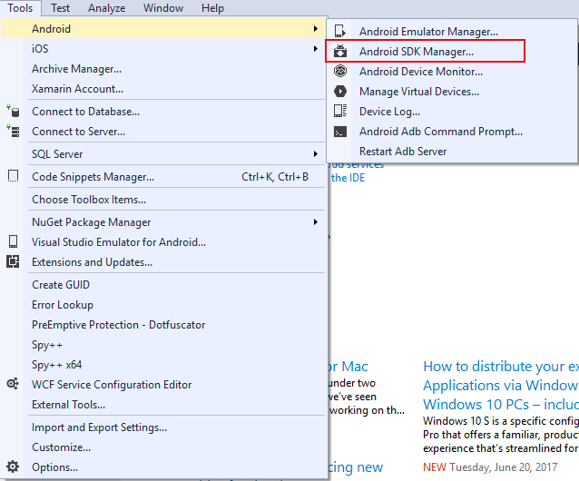
Task: Open Error Lookup
Action: pyautogui.click(x=163, y=305)
